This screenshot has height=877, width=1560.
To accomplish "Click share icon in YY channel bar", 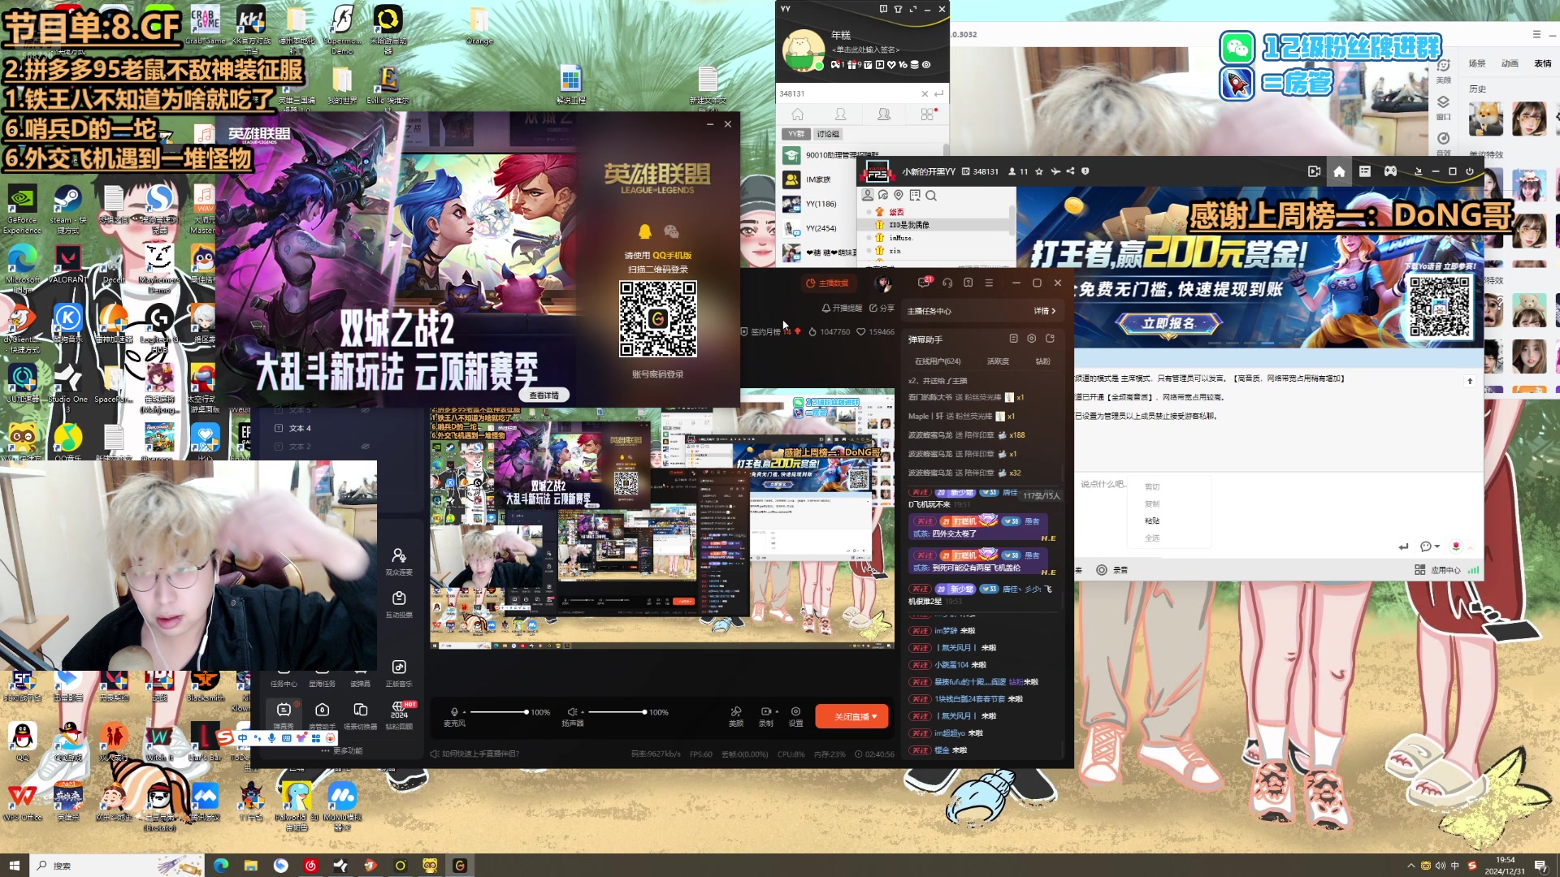I will point(1070,171).
